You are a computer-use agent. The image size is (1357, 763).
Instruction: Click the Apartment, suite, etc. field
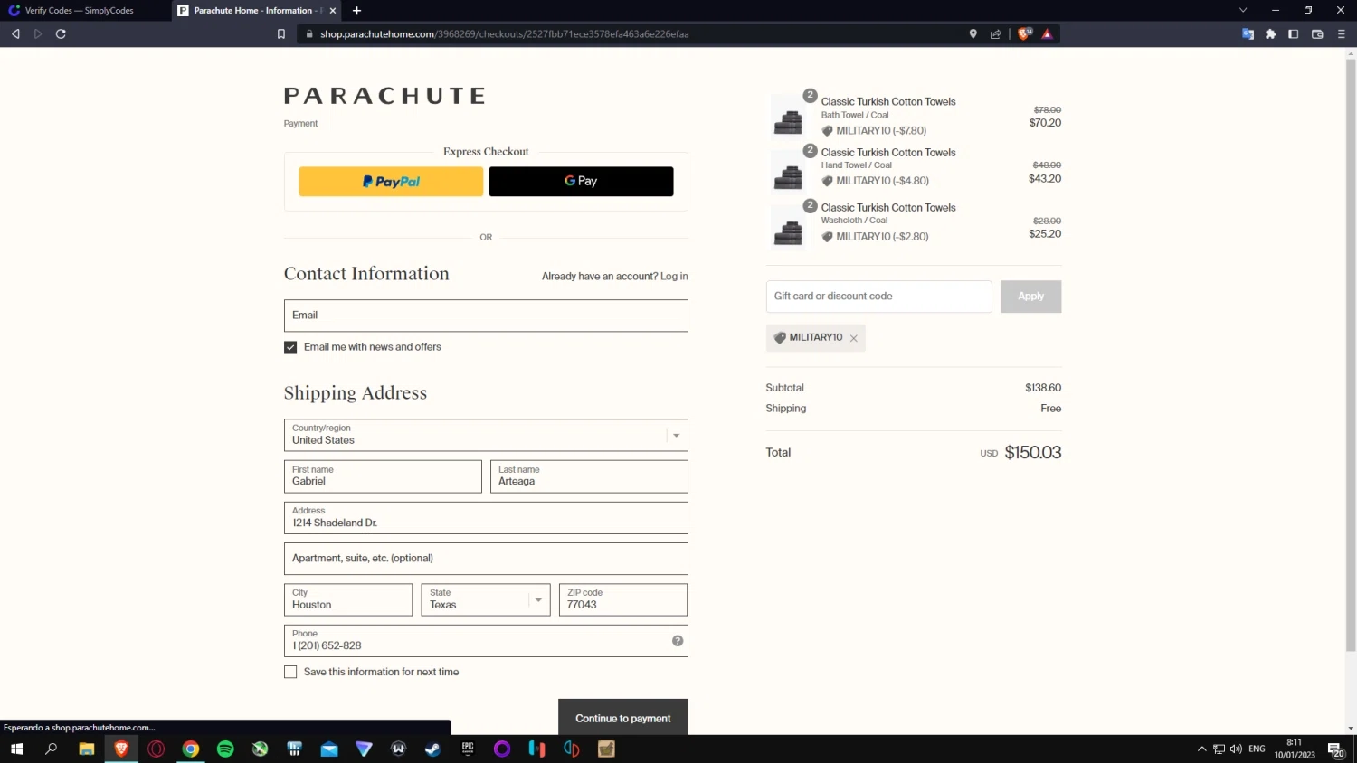[486, 559]
